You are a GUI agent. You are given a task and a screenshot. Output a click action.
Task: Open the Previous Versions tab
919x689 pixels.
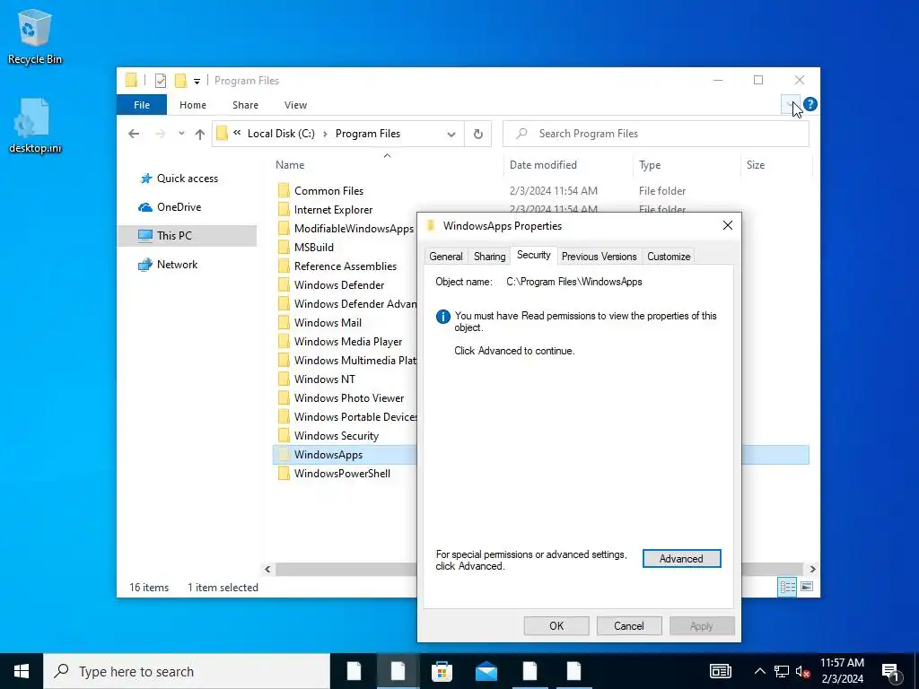599,256
